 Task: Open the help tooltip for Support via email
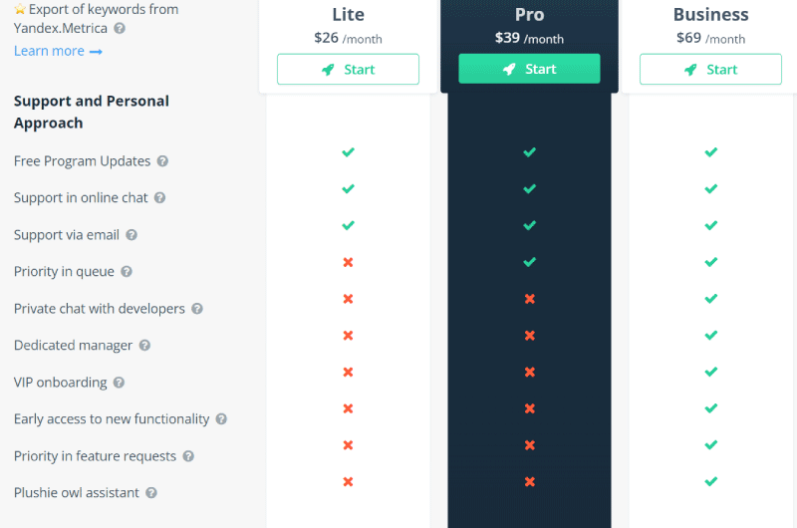(132, 235)
